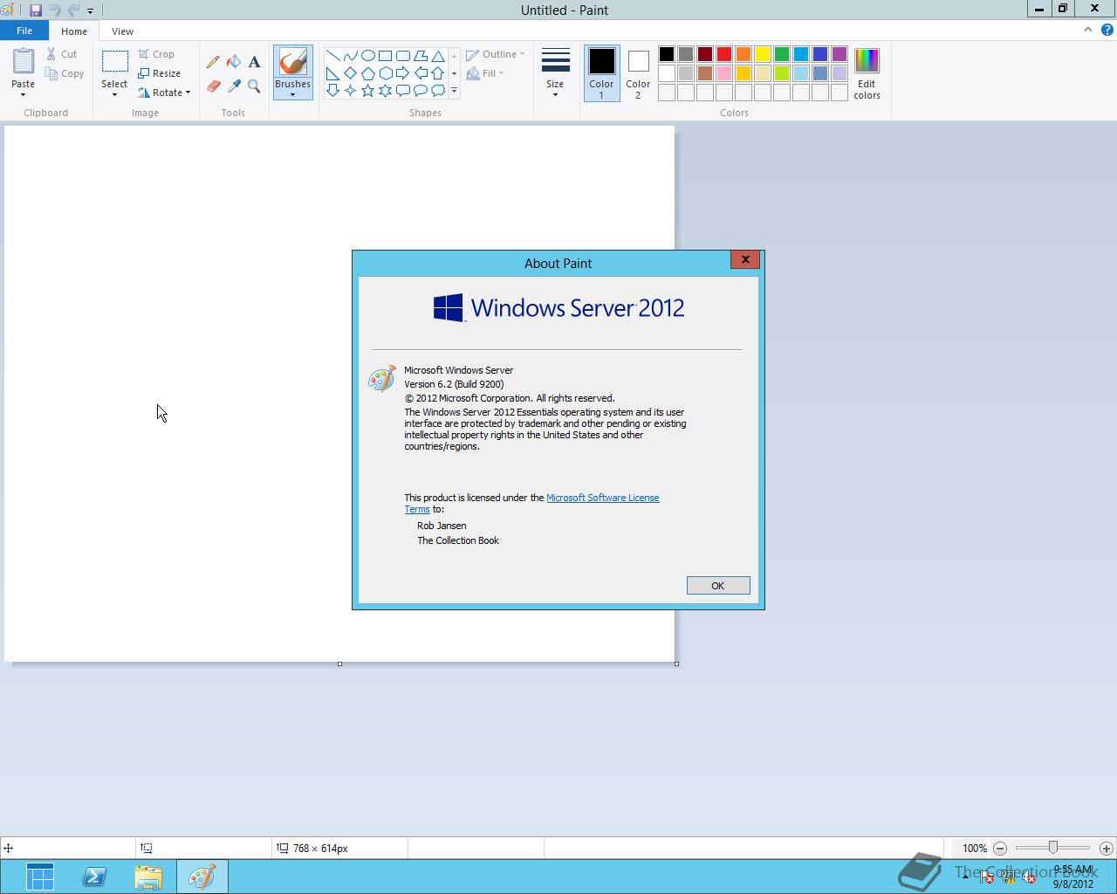Image resolution: width=1117 pixels, height=894 pixels.
Task: Click the Undo icon in title bar
Action: tap(55, 10)
